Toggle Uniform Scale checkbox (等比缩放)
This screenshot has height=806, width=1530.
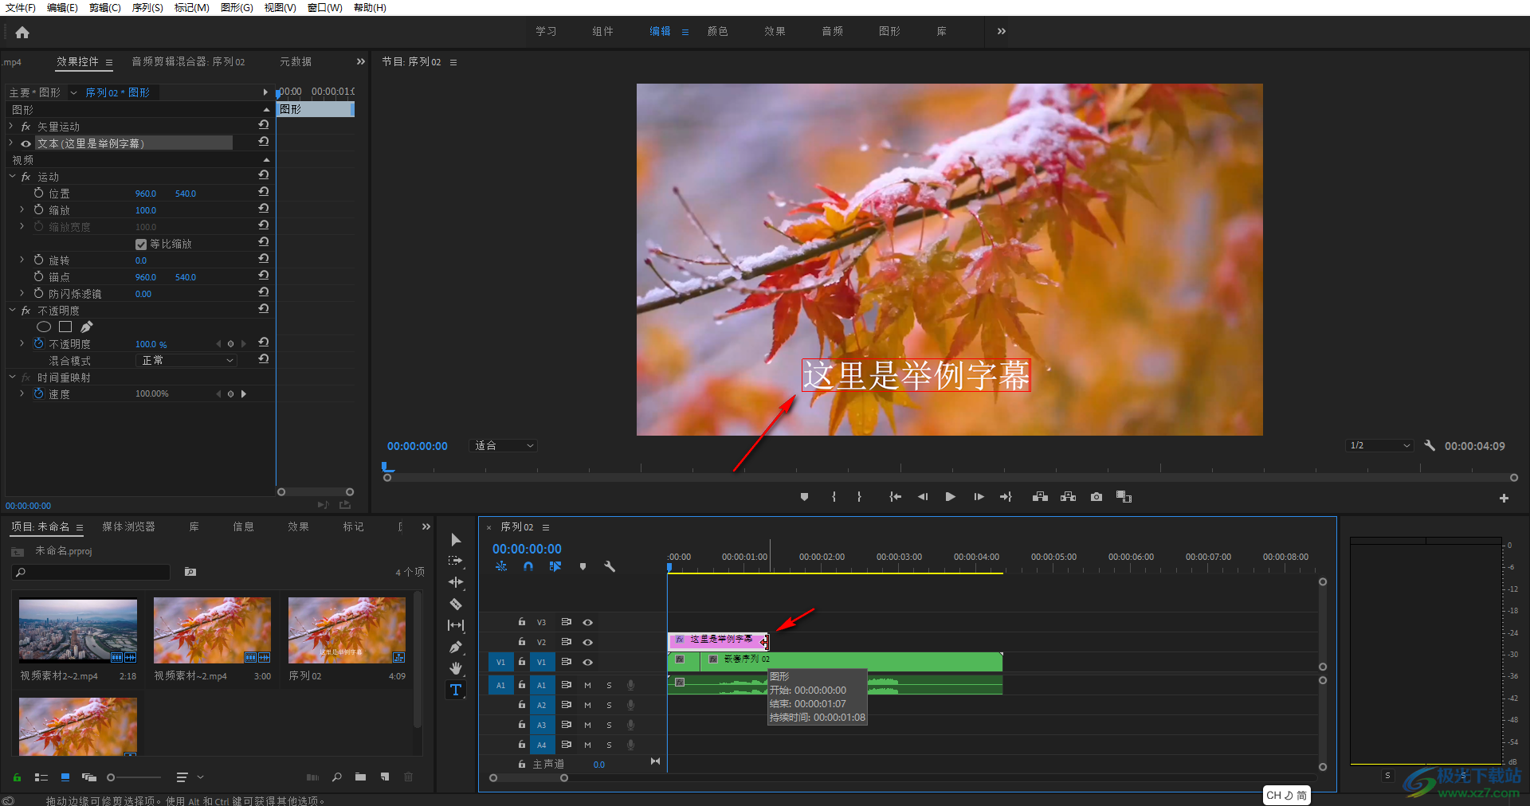coord(141,245)
